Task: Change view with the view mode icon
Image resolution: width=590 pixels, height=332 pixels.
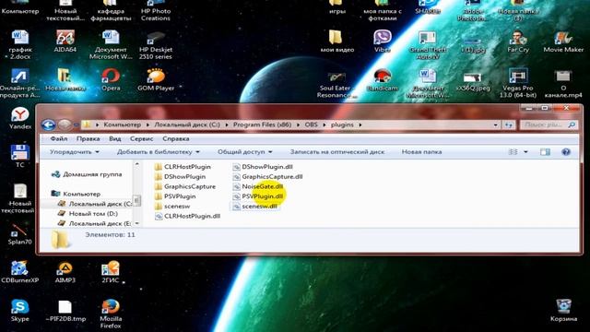Action: pyautogui.click(x=513, y=152)
